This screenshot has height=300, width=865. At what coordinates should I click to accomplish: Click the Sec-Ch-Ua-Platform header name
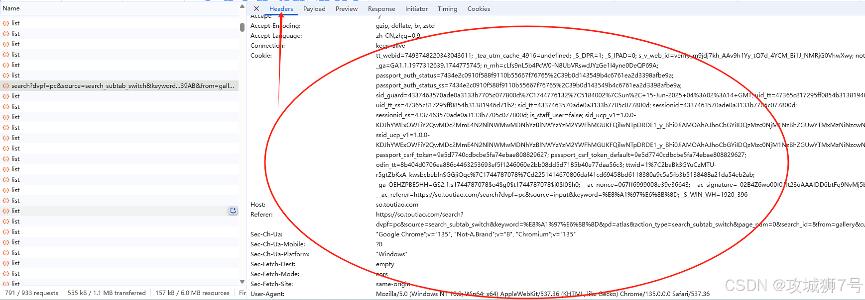click(x=280, y=254)
